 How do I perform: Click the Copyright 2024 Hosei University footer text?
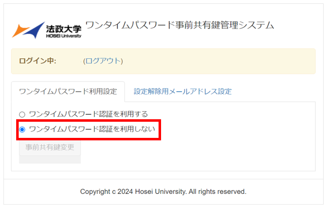(163, 191)
